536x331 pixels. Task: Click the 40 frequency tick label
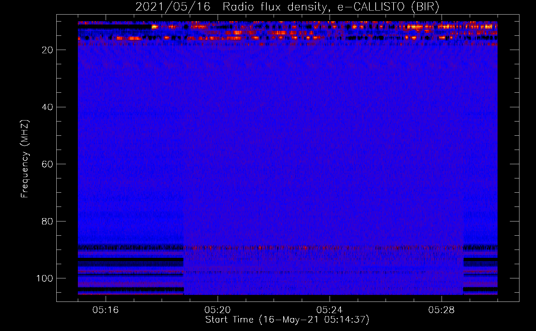(47, 107)
